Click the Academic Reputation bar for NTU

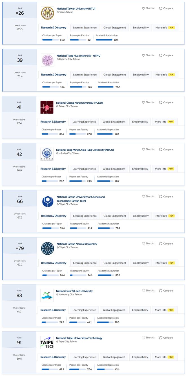(104, 40)
